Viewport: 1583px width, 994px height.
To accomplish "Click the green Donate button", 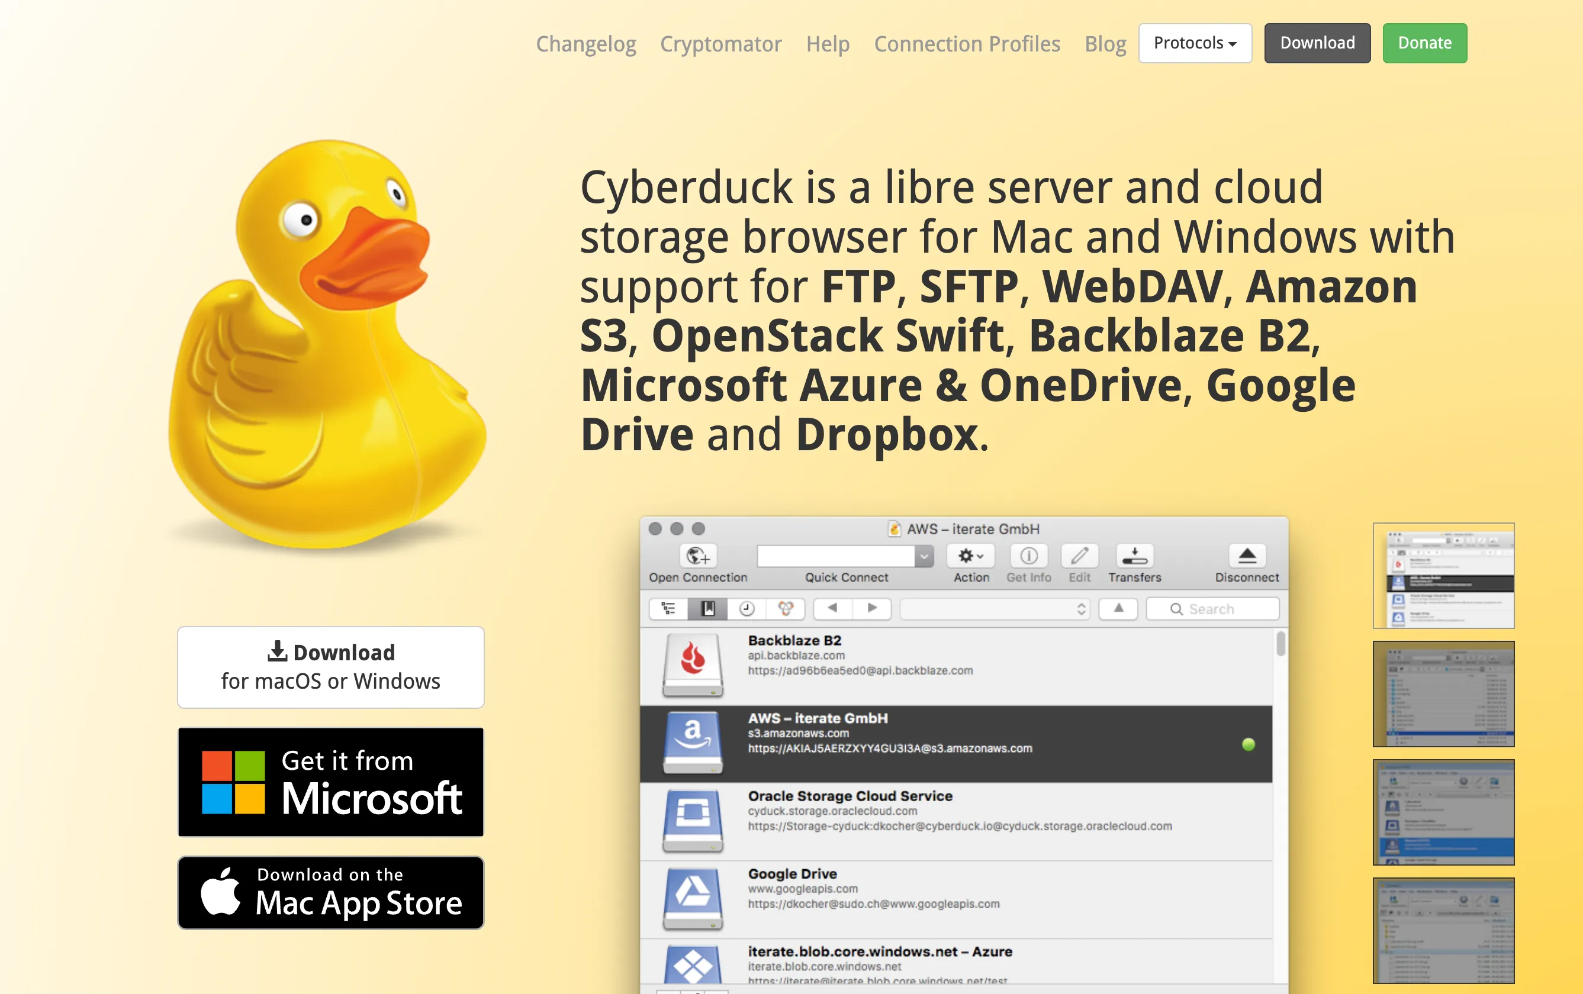I will tap(1424, 43).
